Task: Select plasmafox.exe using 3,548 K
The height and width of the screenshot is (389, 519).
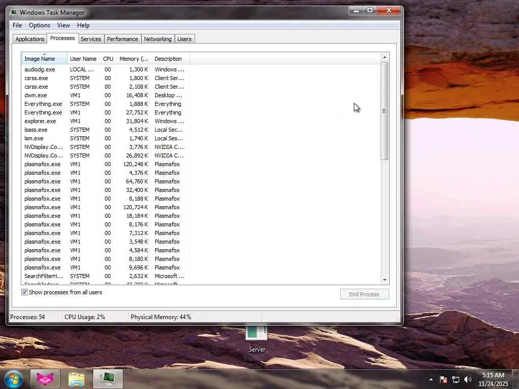Action: pyautogui.click(x=105, y=242)
